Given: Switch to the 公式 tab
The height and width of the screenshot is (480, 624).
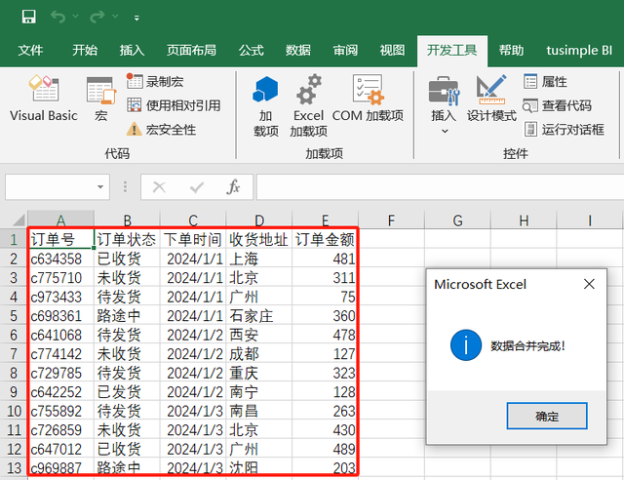Looking at the screenshot, I should [x=252, y=50].
